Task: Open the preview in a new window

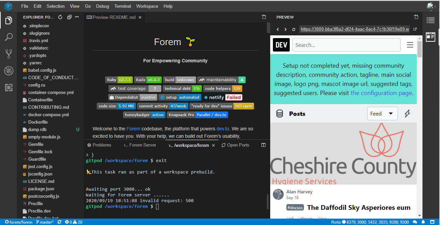Action: click(415, 29)
